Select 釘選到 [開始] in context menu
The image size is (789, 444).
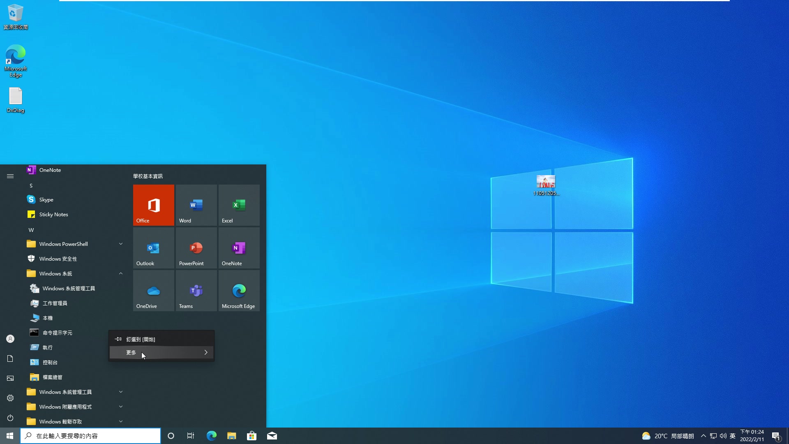tap(140, 339)
